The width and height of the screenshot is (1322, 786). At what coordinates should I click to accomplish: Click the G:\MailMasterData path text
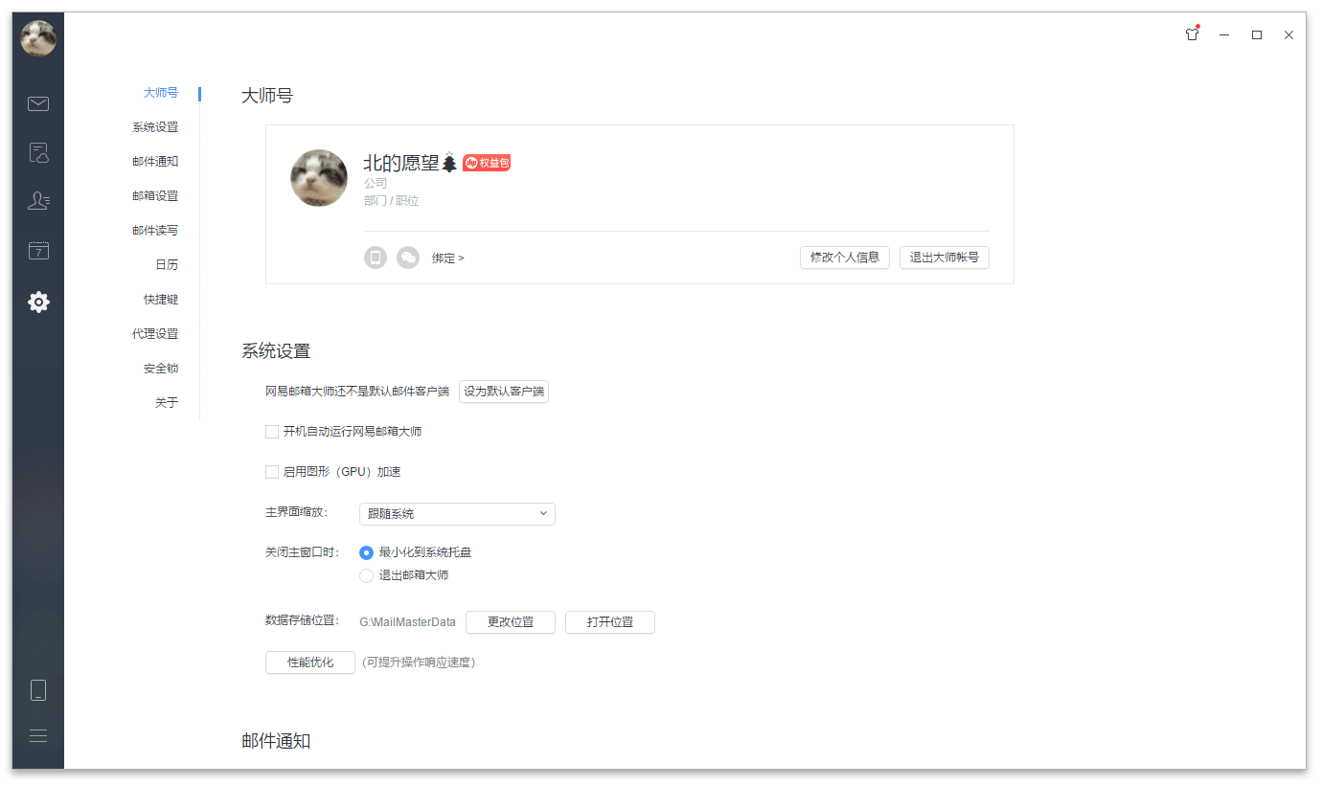point(407,622)
